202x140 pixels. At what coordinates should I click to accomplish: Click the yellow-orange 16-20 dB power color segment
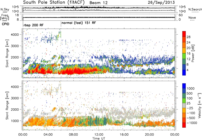[184, 51]
